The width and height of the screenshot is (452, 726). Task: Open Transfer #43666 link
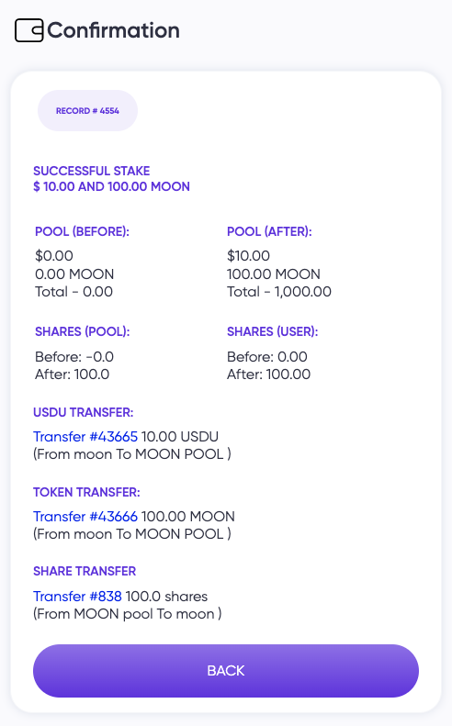[x=85, y=516]
